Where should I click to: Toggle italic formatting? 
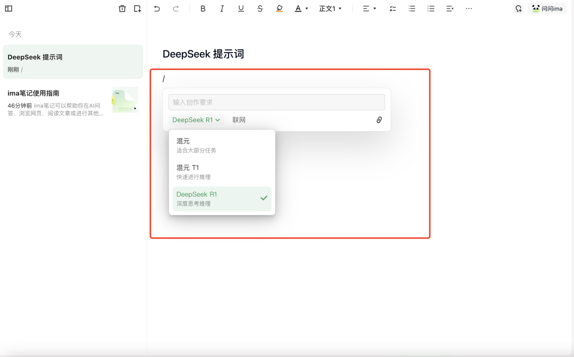click(222, 8)
